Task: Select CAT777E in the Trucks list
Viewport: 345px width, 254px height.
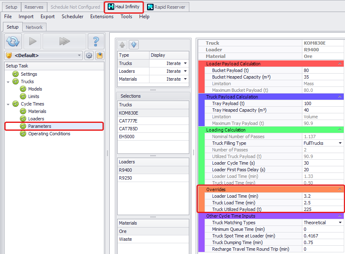Action: click(128, 121)
